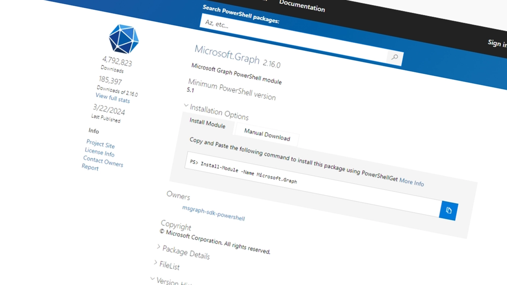Click the search icon in the packages search bar
The height and width of the screenshot is (285, 507).
point(395,57)
